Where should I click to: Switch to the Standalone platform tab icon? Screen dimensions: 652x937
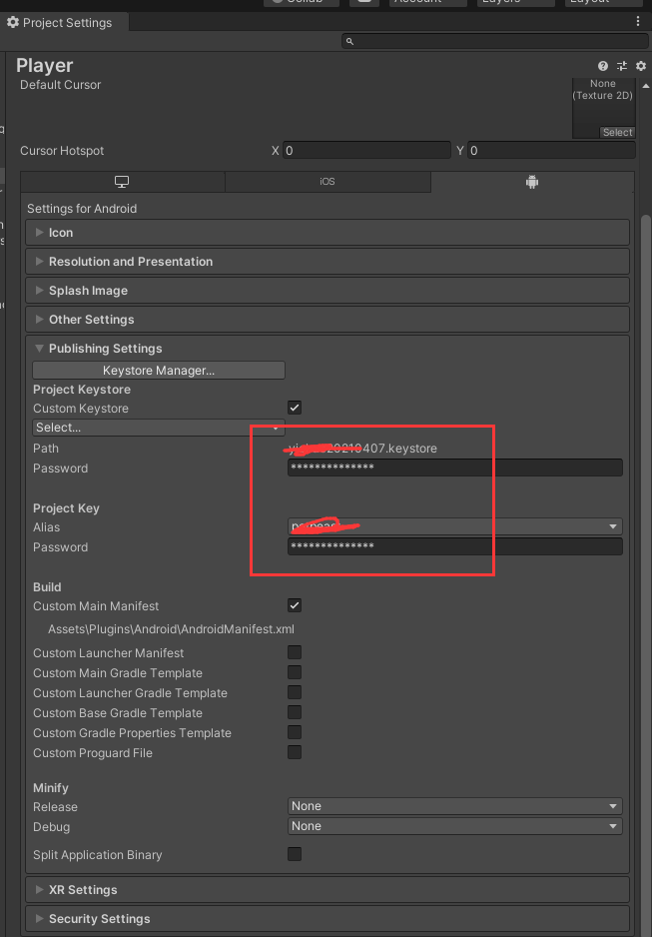pos(122,182)
